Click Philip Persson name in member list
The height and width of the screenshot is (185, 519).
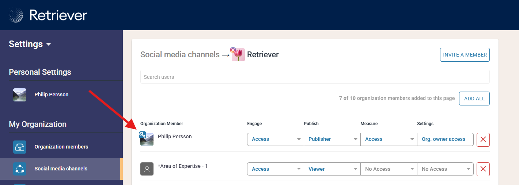point(175,136)
